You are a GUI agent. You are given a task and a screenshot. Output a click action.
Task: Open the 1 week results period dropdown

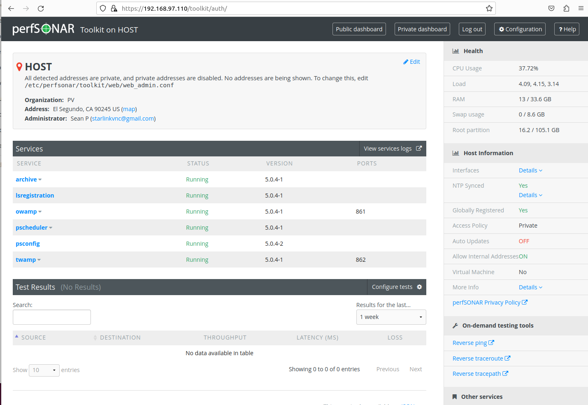[391, 317]
